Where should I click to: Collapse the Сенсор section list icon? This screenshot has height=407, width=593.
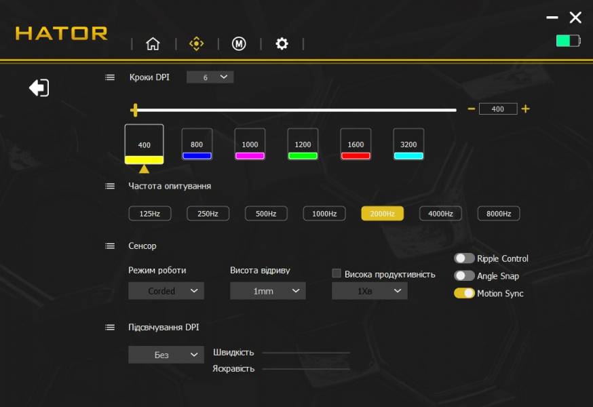coord(110,246)
